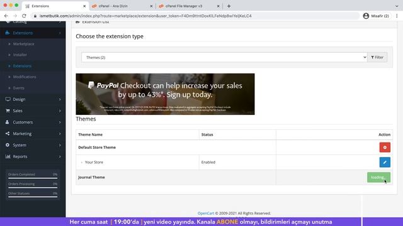Close the Extensions browser tab

tap(84, 6)
